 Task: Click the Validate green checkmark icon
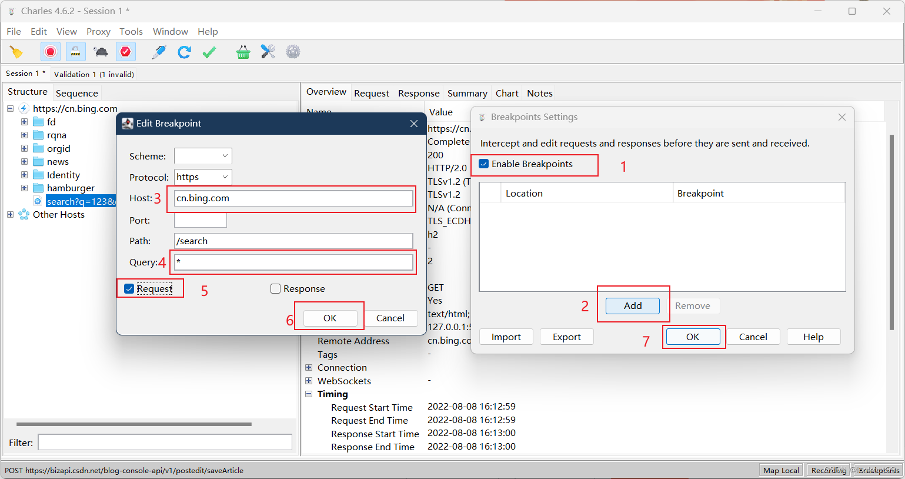pos(209,52)
